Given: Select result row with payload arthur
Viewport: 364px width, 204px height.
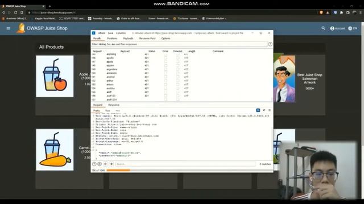Looking at the screenshot, I should [182, 80].
